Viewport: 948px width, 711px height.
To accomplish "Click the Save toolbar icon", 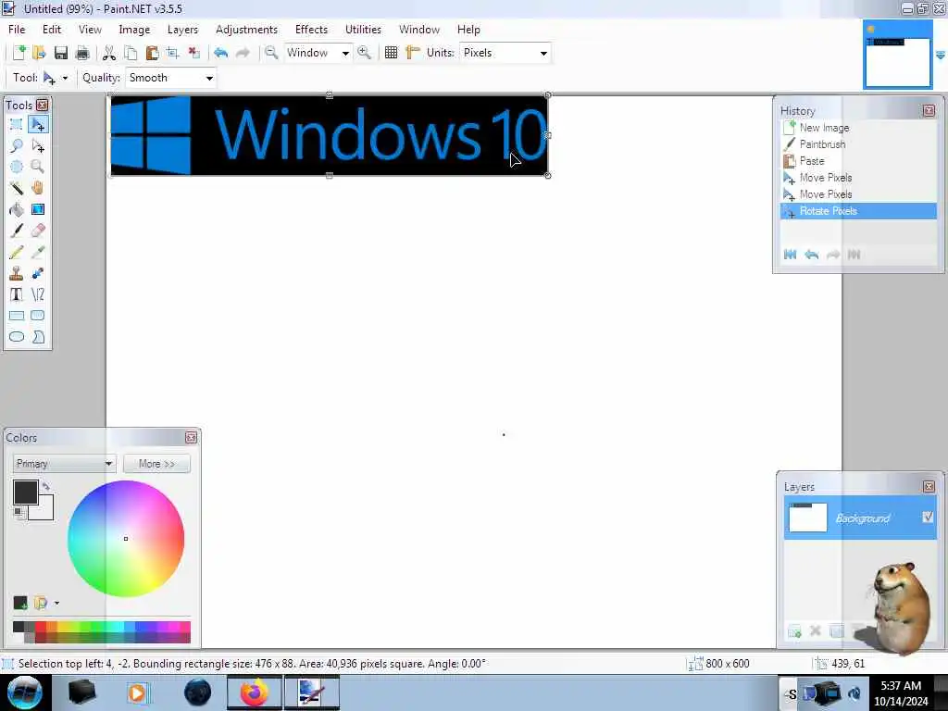I will point(60,53).
